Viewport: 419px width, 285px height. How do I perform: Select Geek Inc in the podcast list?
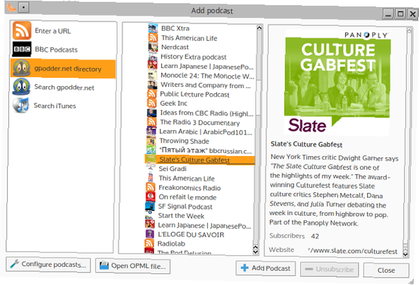[174, 103]
